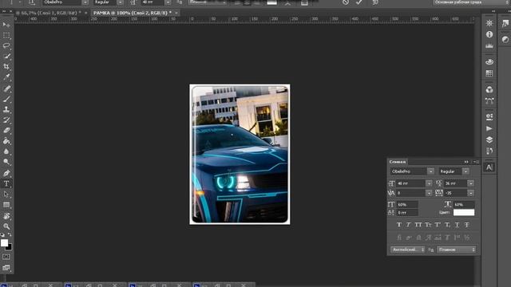Open leading dropdown in Character panel
The image size is (511, 287).
pyautogui.click(x=470, y=183)
